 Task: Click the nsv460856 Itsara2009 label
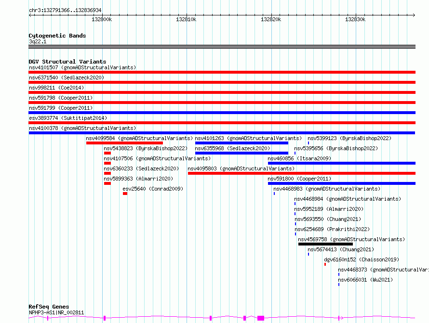[299, 158]
